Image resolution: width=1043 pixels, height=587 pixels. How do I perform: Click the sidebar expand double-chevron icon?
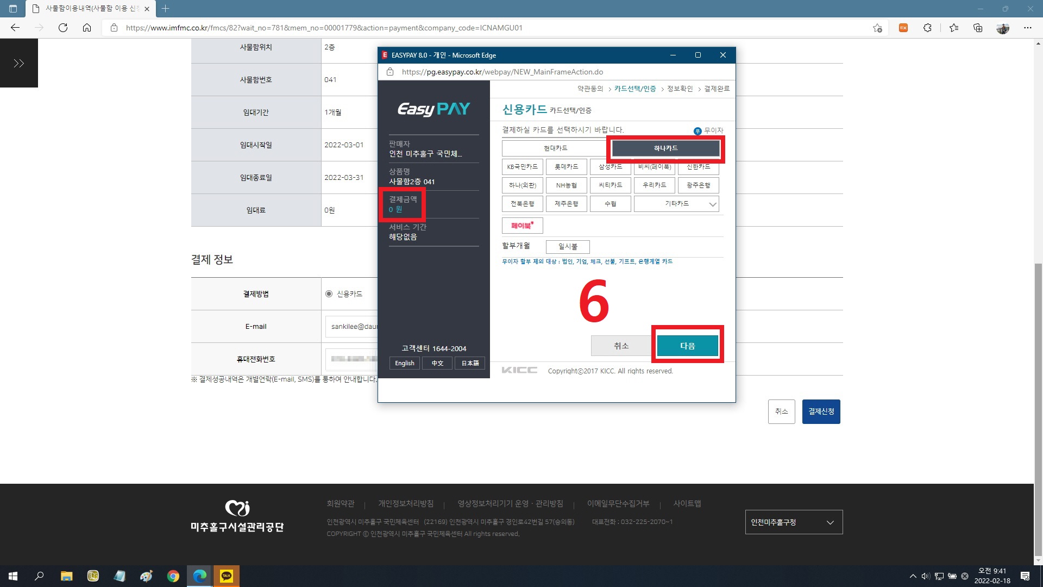point(19,64)
